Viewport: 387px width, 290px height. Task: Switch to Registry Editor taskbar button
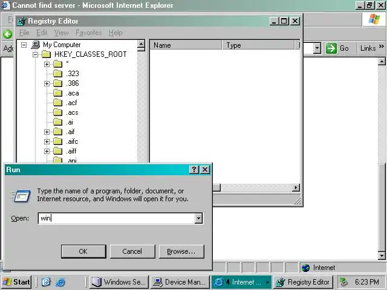(304, 282)
